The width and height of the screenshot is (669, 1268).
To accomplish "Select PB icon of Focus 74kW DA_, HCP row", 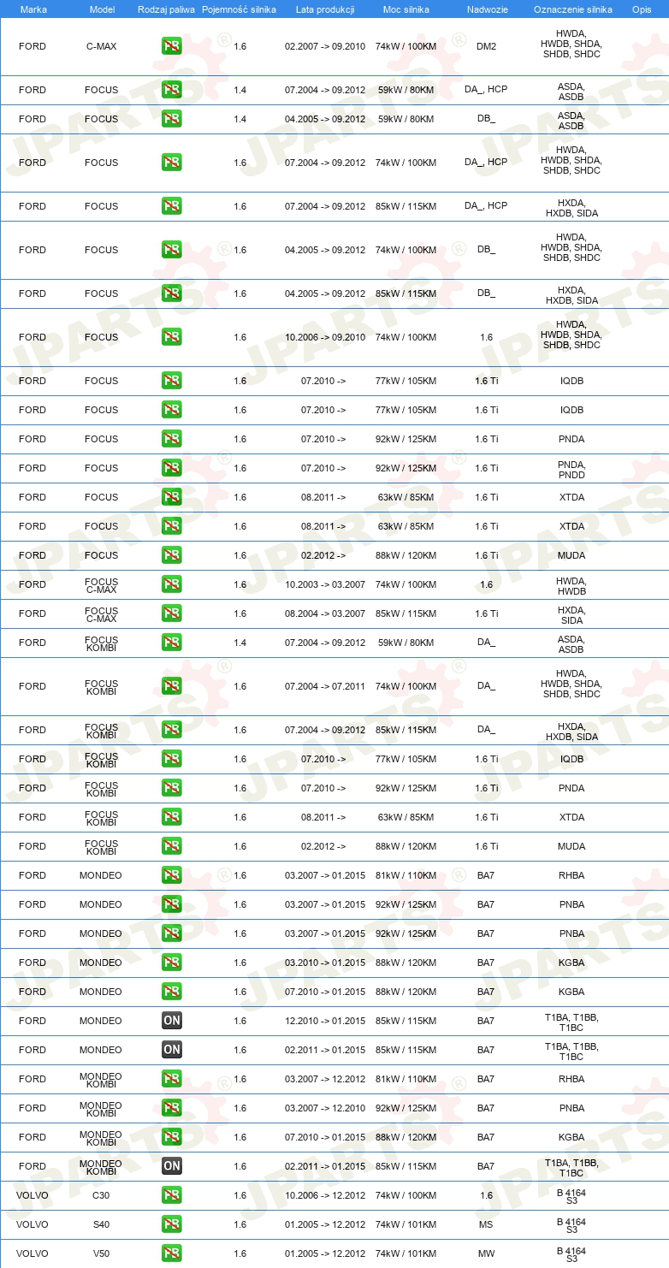I will [172, 163].
